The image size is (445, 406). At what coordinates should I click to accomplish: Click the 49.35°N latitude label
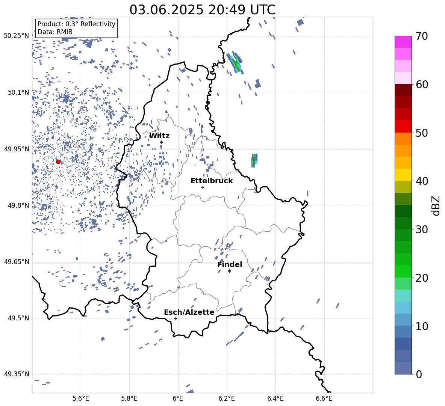[x=17, y=374]
